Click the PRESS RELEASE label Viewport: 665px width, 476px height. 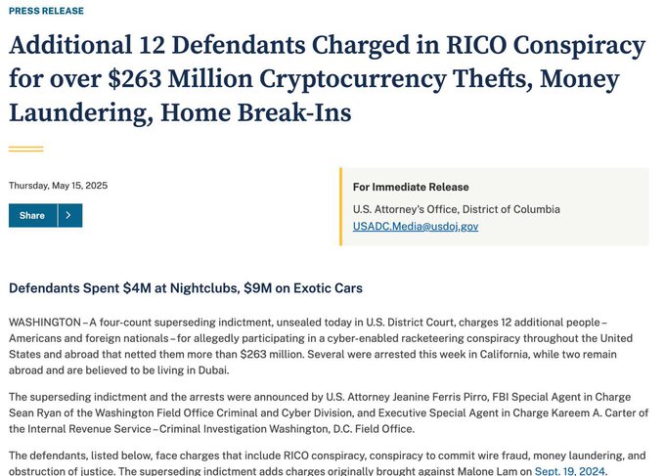coord(46,11)
